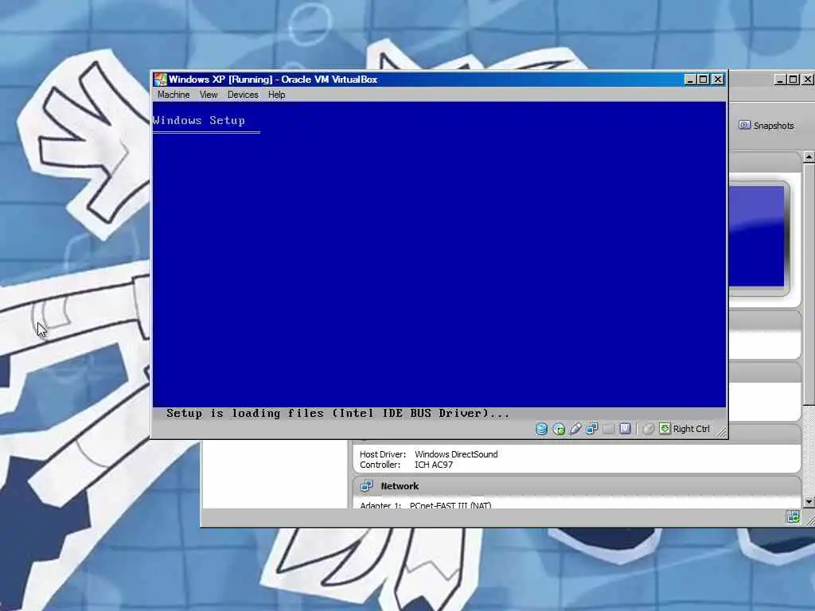
Task: Select the Windows DirectSound host driver text
Action: (x=456, y=454)
